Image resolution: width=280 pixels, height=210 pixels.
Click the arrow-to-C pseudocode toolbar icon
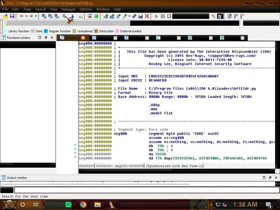(214, 16)
